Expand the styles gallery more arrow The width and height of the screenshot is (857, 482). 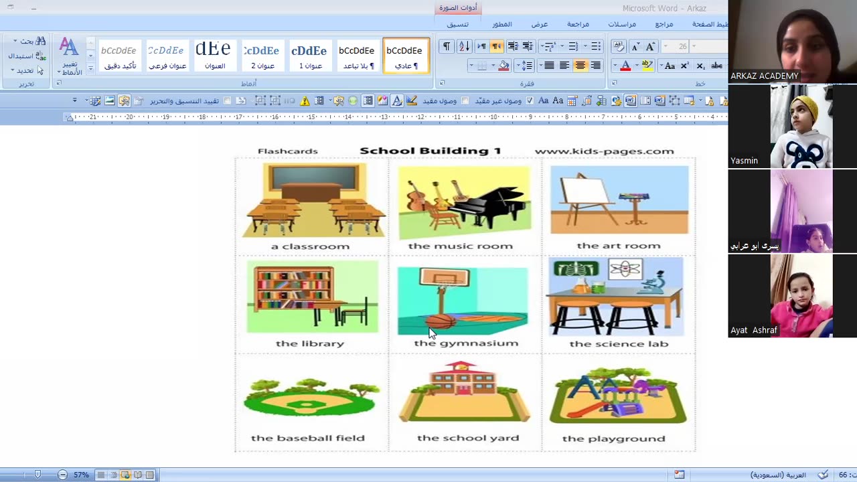tap(90, 68)
